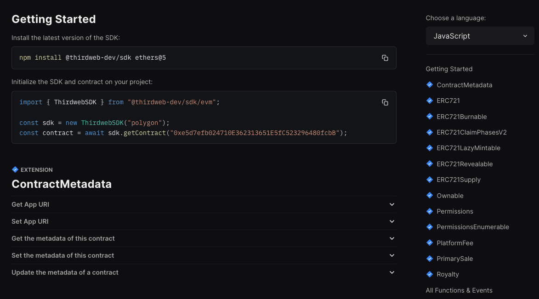This screenshot has height=299, width=539.
Task: Go to Getting Started in sidebar
Action: point(449,69)
